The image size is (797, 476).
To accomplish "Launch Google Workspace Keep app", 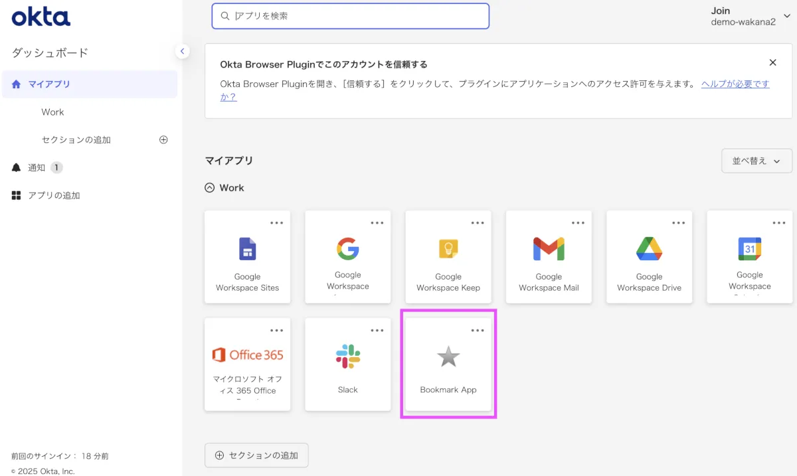I will point(448,257).
